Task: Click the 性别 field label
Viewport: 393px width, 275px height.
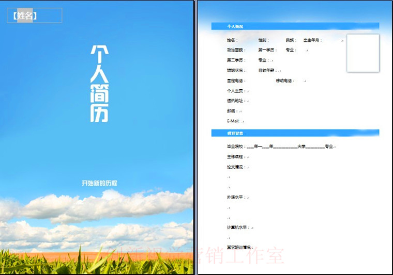Action: coord(264,40)
